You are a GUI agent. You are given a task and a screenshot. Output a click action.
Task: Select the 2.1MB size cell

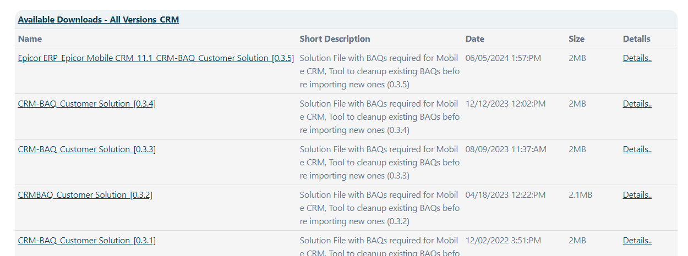tap(581, 194)
